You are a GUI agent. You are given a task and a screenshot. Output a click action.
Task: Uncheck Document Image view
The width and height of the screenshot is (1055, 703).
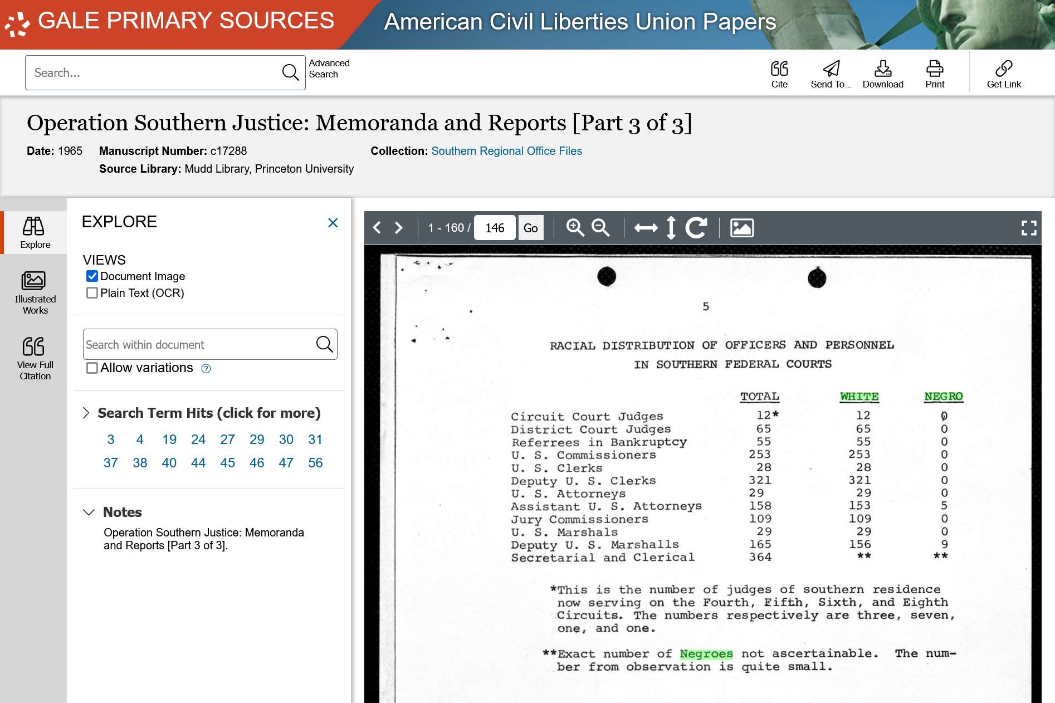(92, 276)
